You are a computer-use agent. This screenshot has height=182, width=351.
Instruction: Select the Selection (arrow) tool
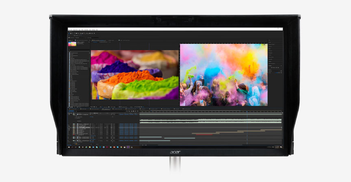(69, 34)
